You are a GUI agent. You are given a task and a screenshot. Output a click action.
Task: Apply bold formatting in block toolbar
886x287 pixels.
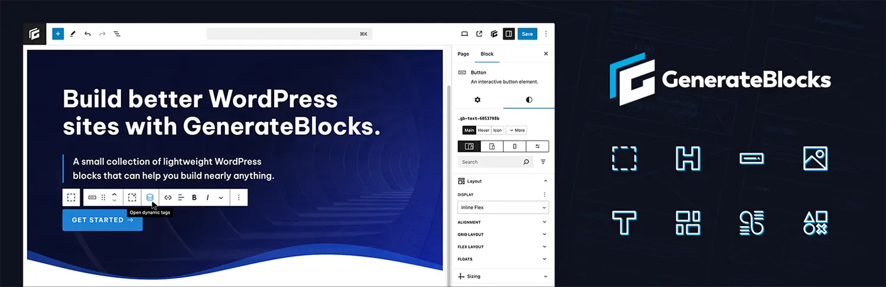click(194, 197)
